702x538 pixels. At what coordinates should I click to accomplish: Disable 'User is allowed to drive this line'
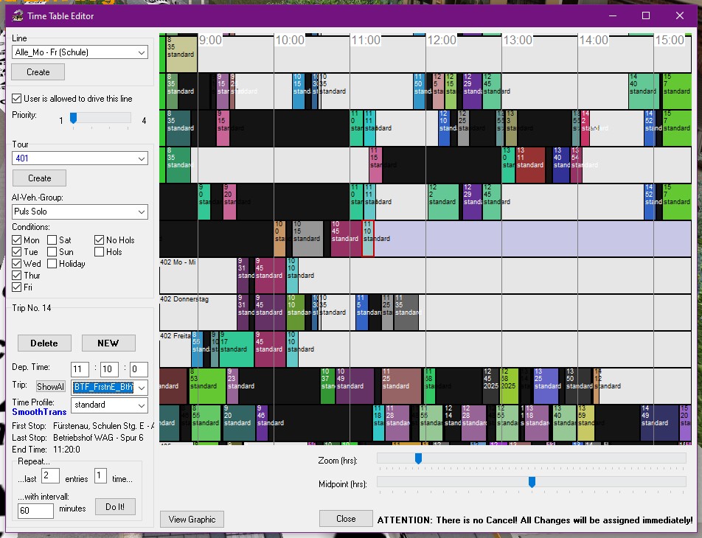[x=17, y=99]
